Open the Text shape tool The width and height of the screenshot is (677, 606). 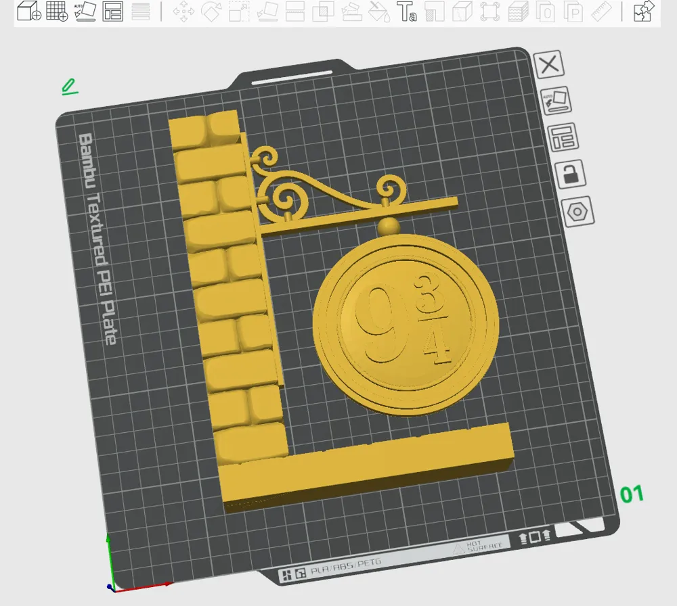coord(407,11)
